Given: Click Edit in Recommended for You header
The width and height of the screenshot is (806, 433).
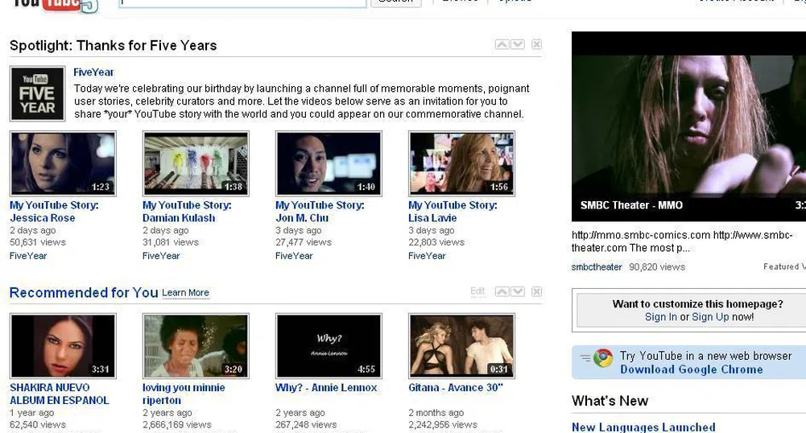Looking at the screenshot, I should pos(477,291).
